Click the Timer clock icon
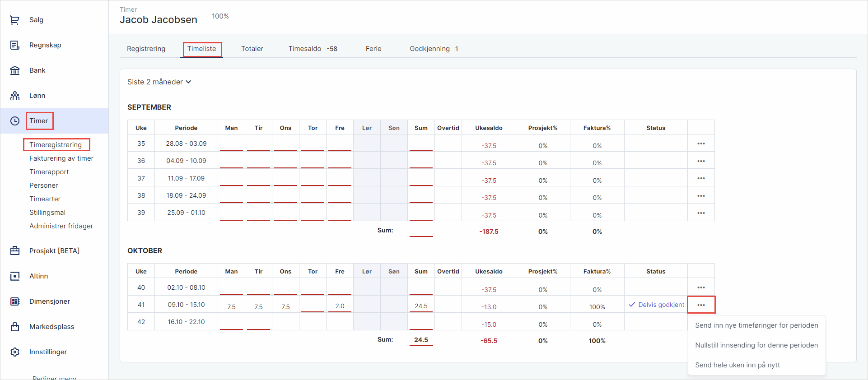Image resolution: width=868 pixels, height=380 pixels. [15, 121]
